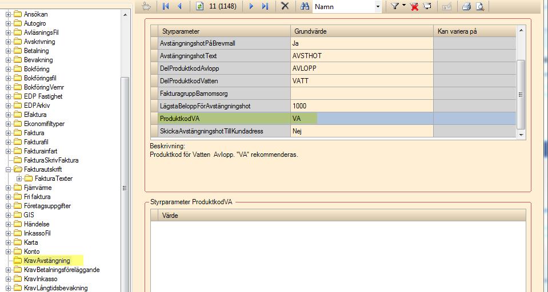Click 'Kan variera på' column header
Viewport: 548px width, 292px height.
pyautogui.click(x=475, y=31)
